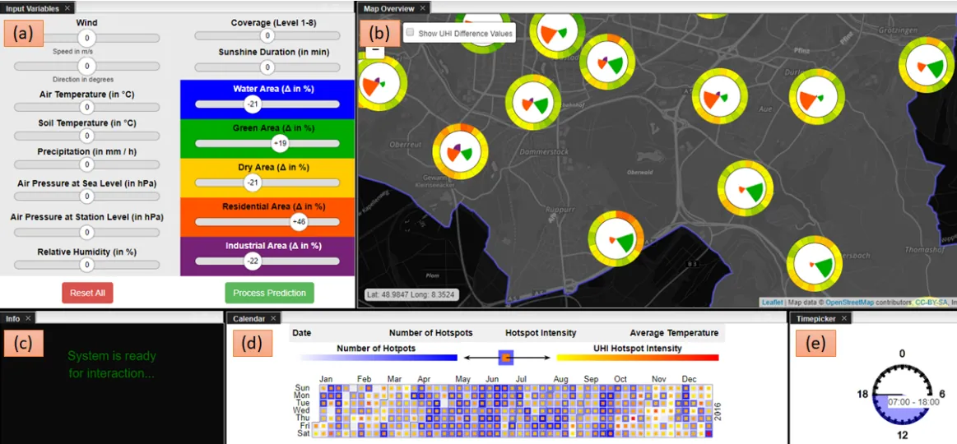Click the Dry Area slider handle at -21

251,183
